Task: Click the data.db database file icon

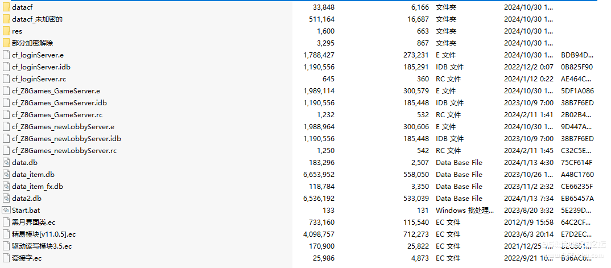Action: tap(6, 163)
